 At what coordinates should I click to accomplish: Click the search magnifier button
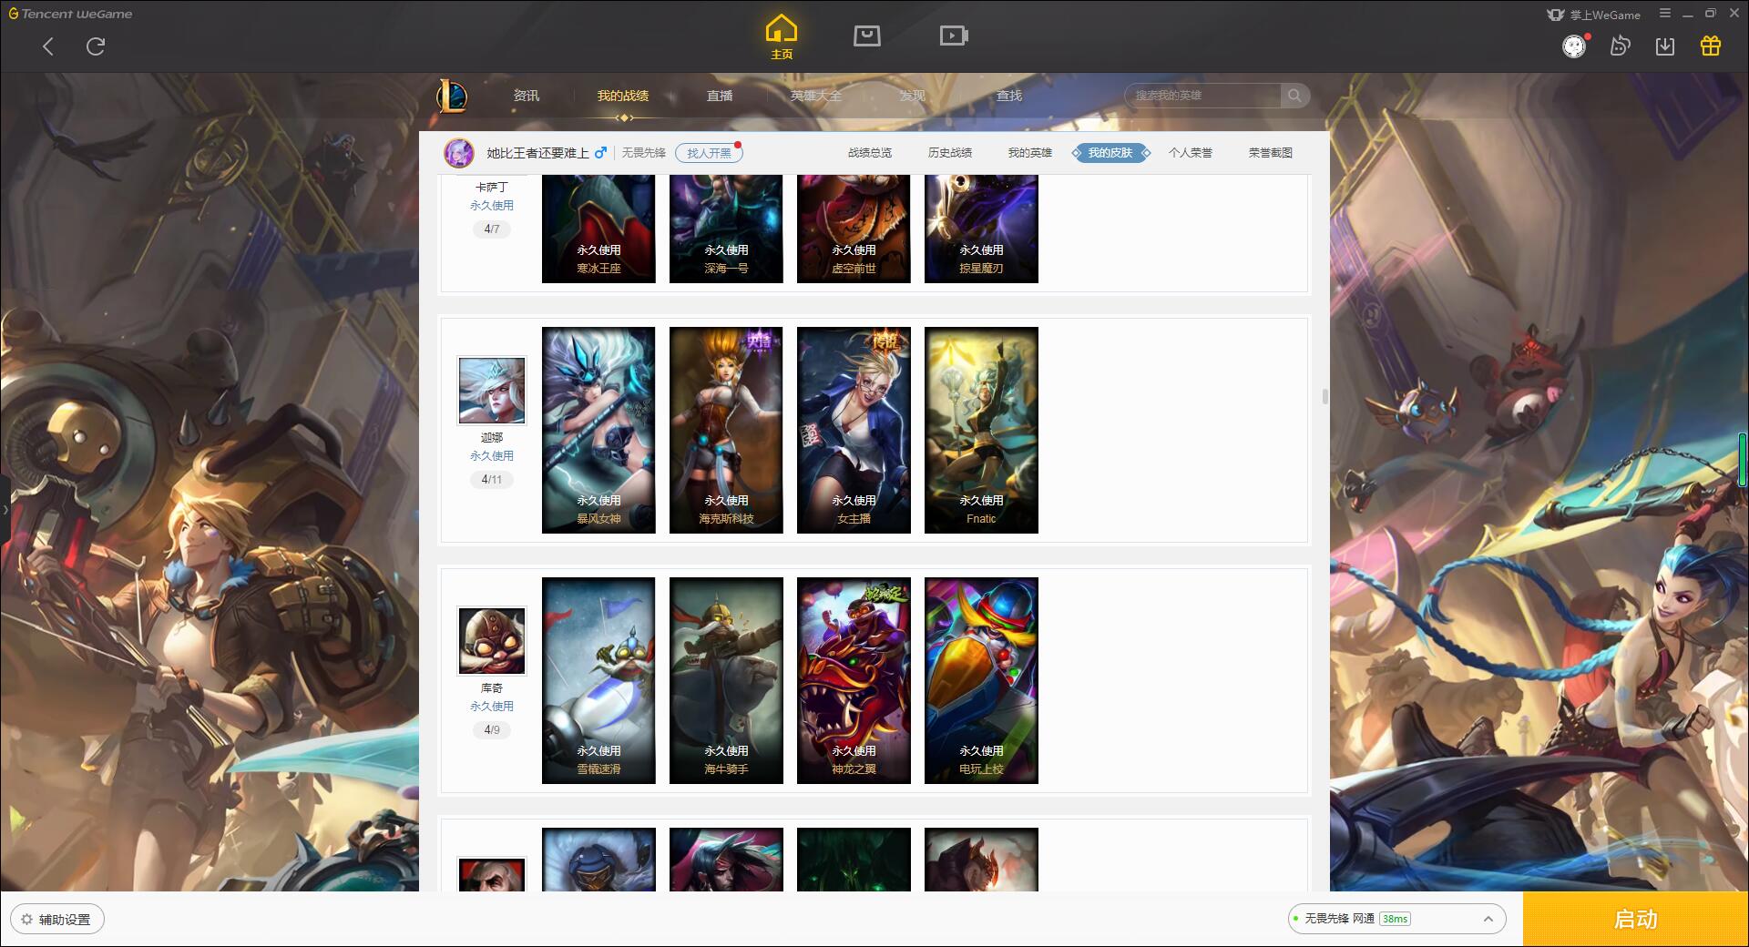[1294, 96]
